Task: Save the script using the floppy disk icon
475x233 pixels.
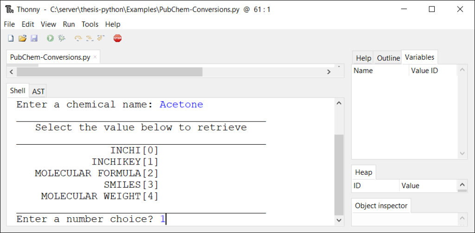Action: click(34, 38)
